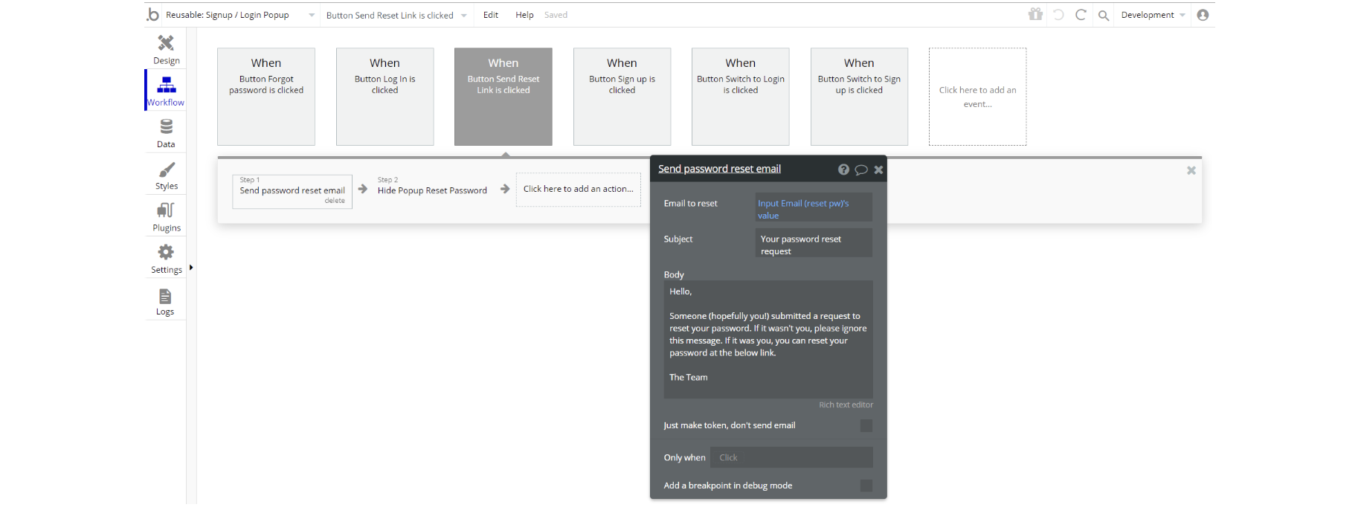Enable 'Just make token, don't send email'
The width and height of the screenshot is (1361, 513).
pyautogui.click(x=866, y=425)
